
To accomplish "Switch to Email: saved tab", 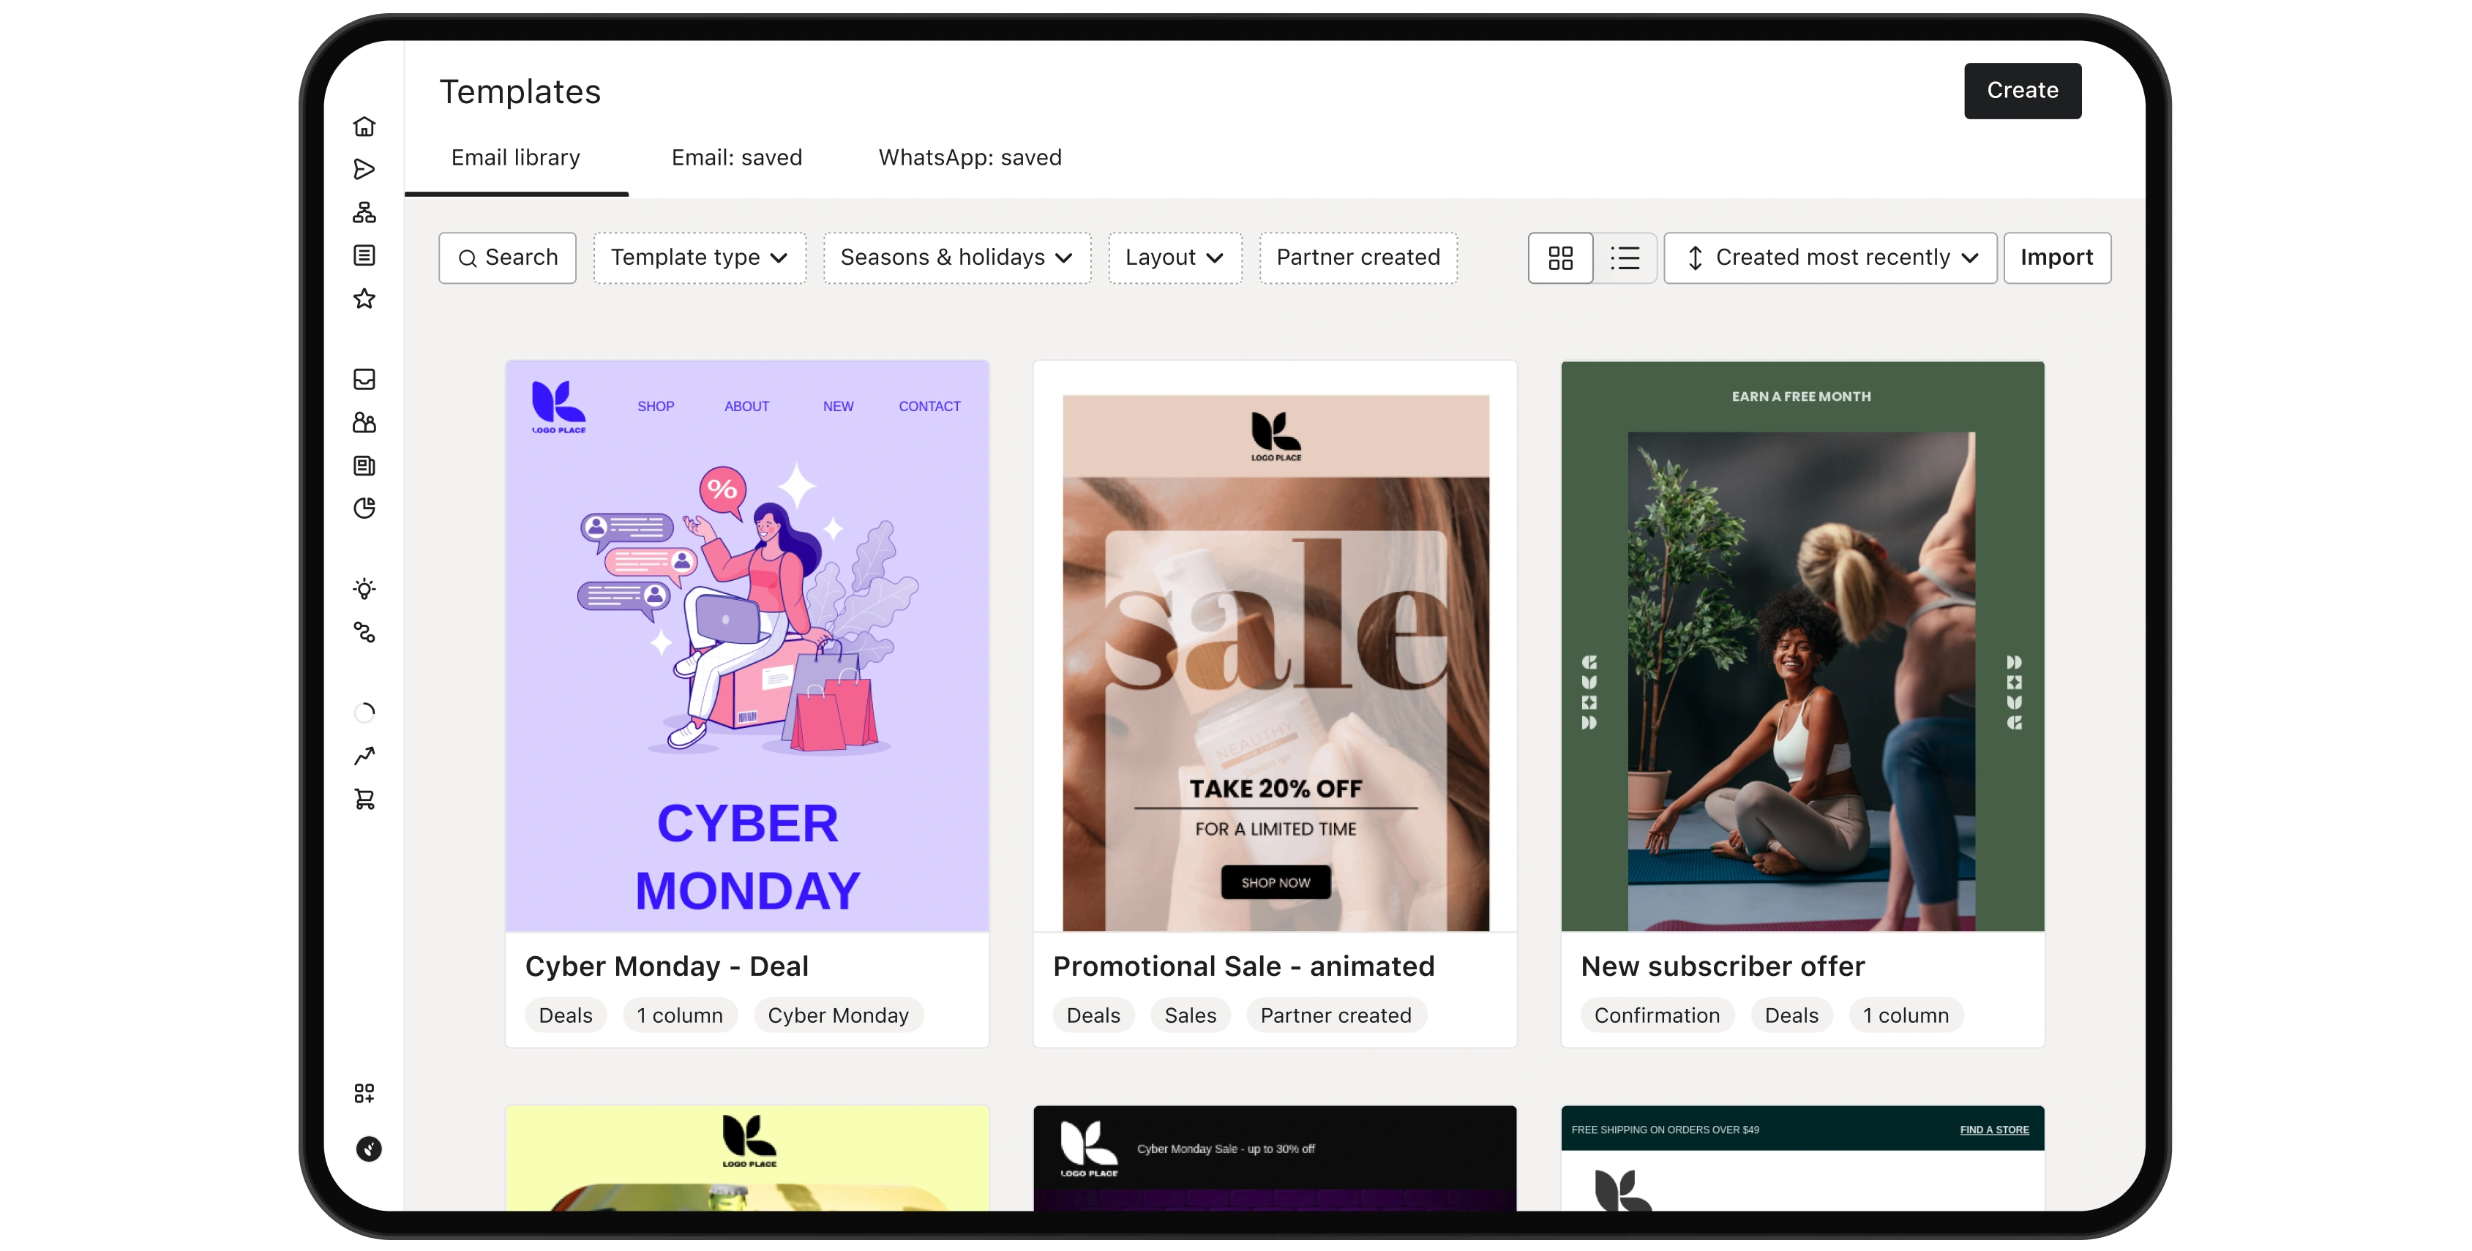I will (x=736, y=157).
